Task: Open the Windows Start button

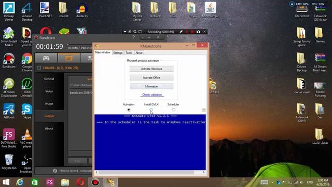Action: click(x=6, y=182)
